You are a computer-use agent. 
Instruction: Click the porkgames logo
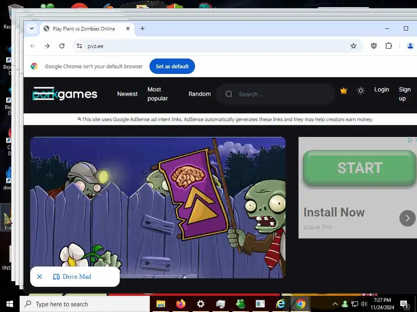click(x=65, y=94)
